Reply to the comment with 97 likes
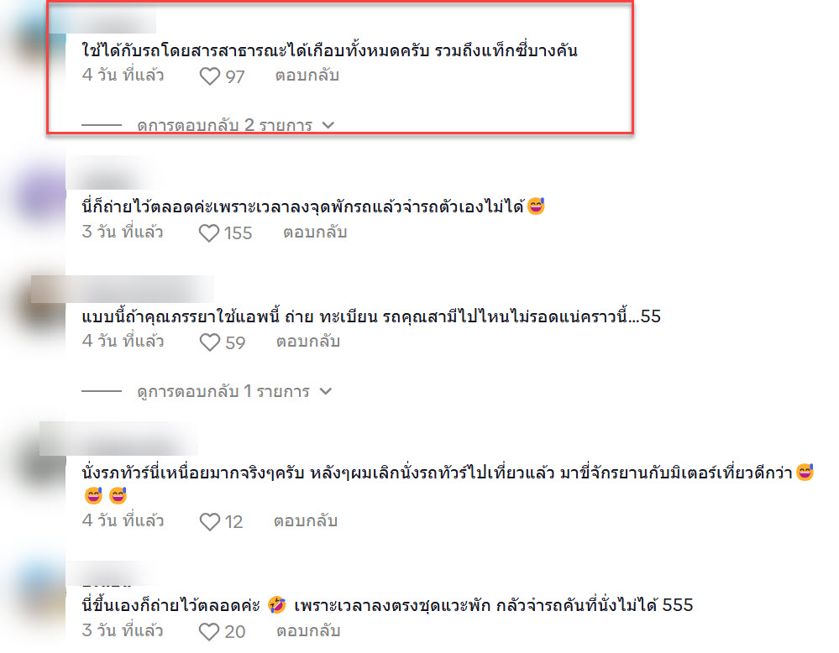The height and width of the screenshot is (653, 839). pyautogui.click(x=307, y=76)
